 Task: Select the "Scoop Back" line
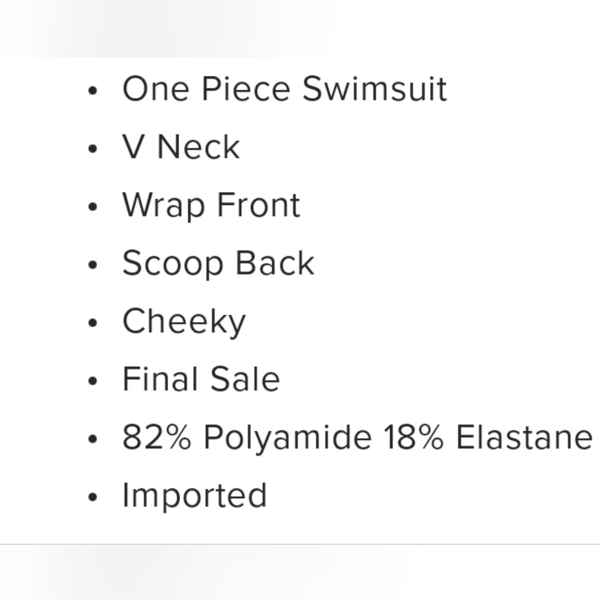[218, 263]
